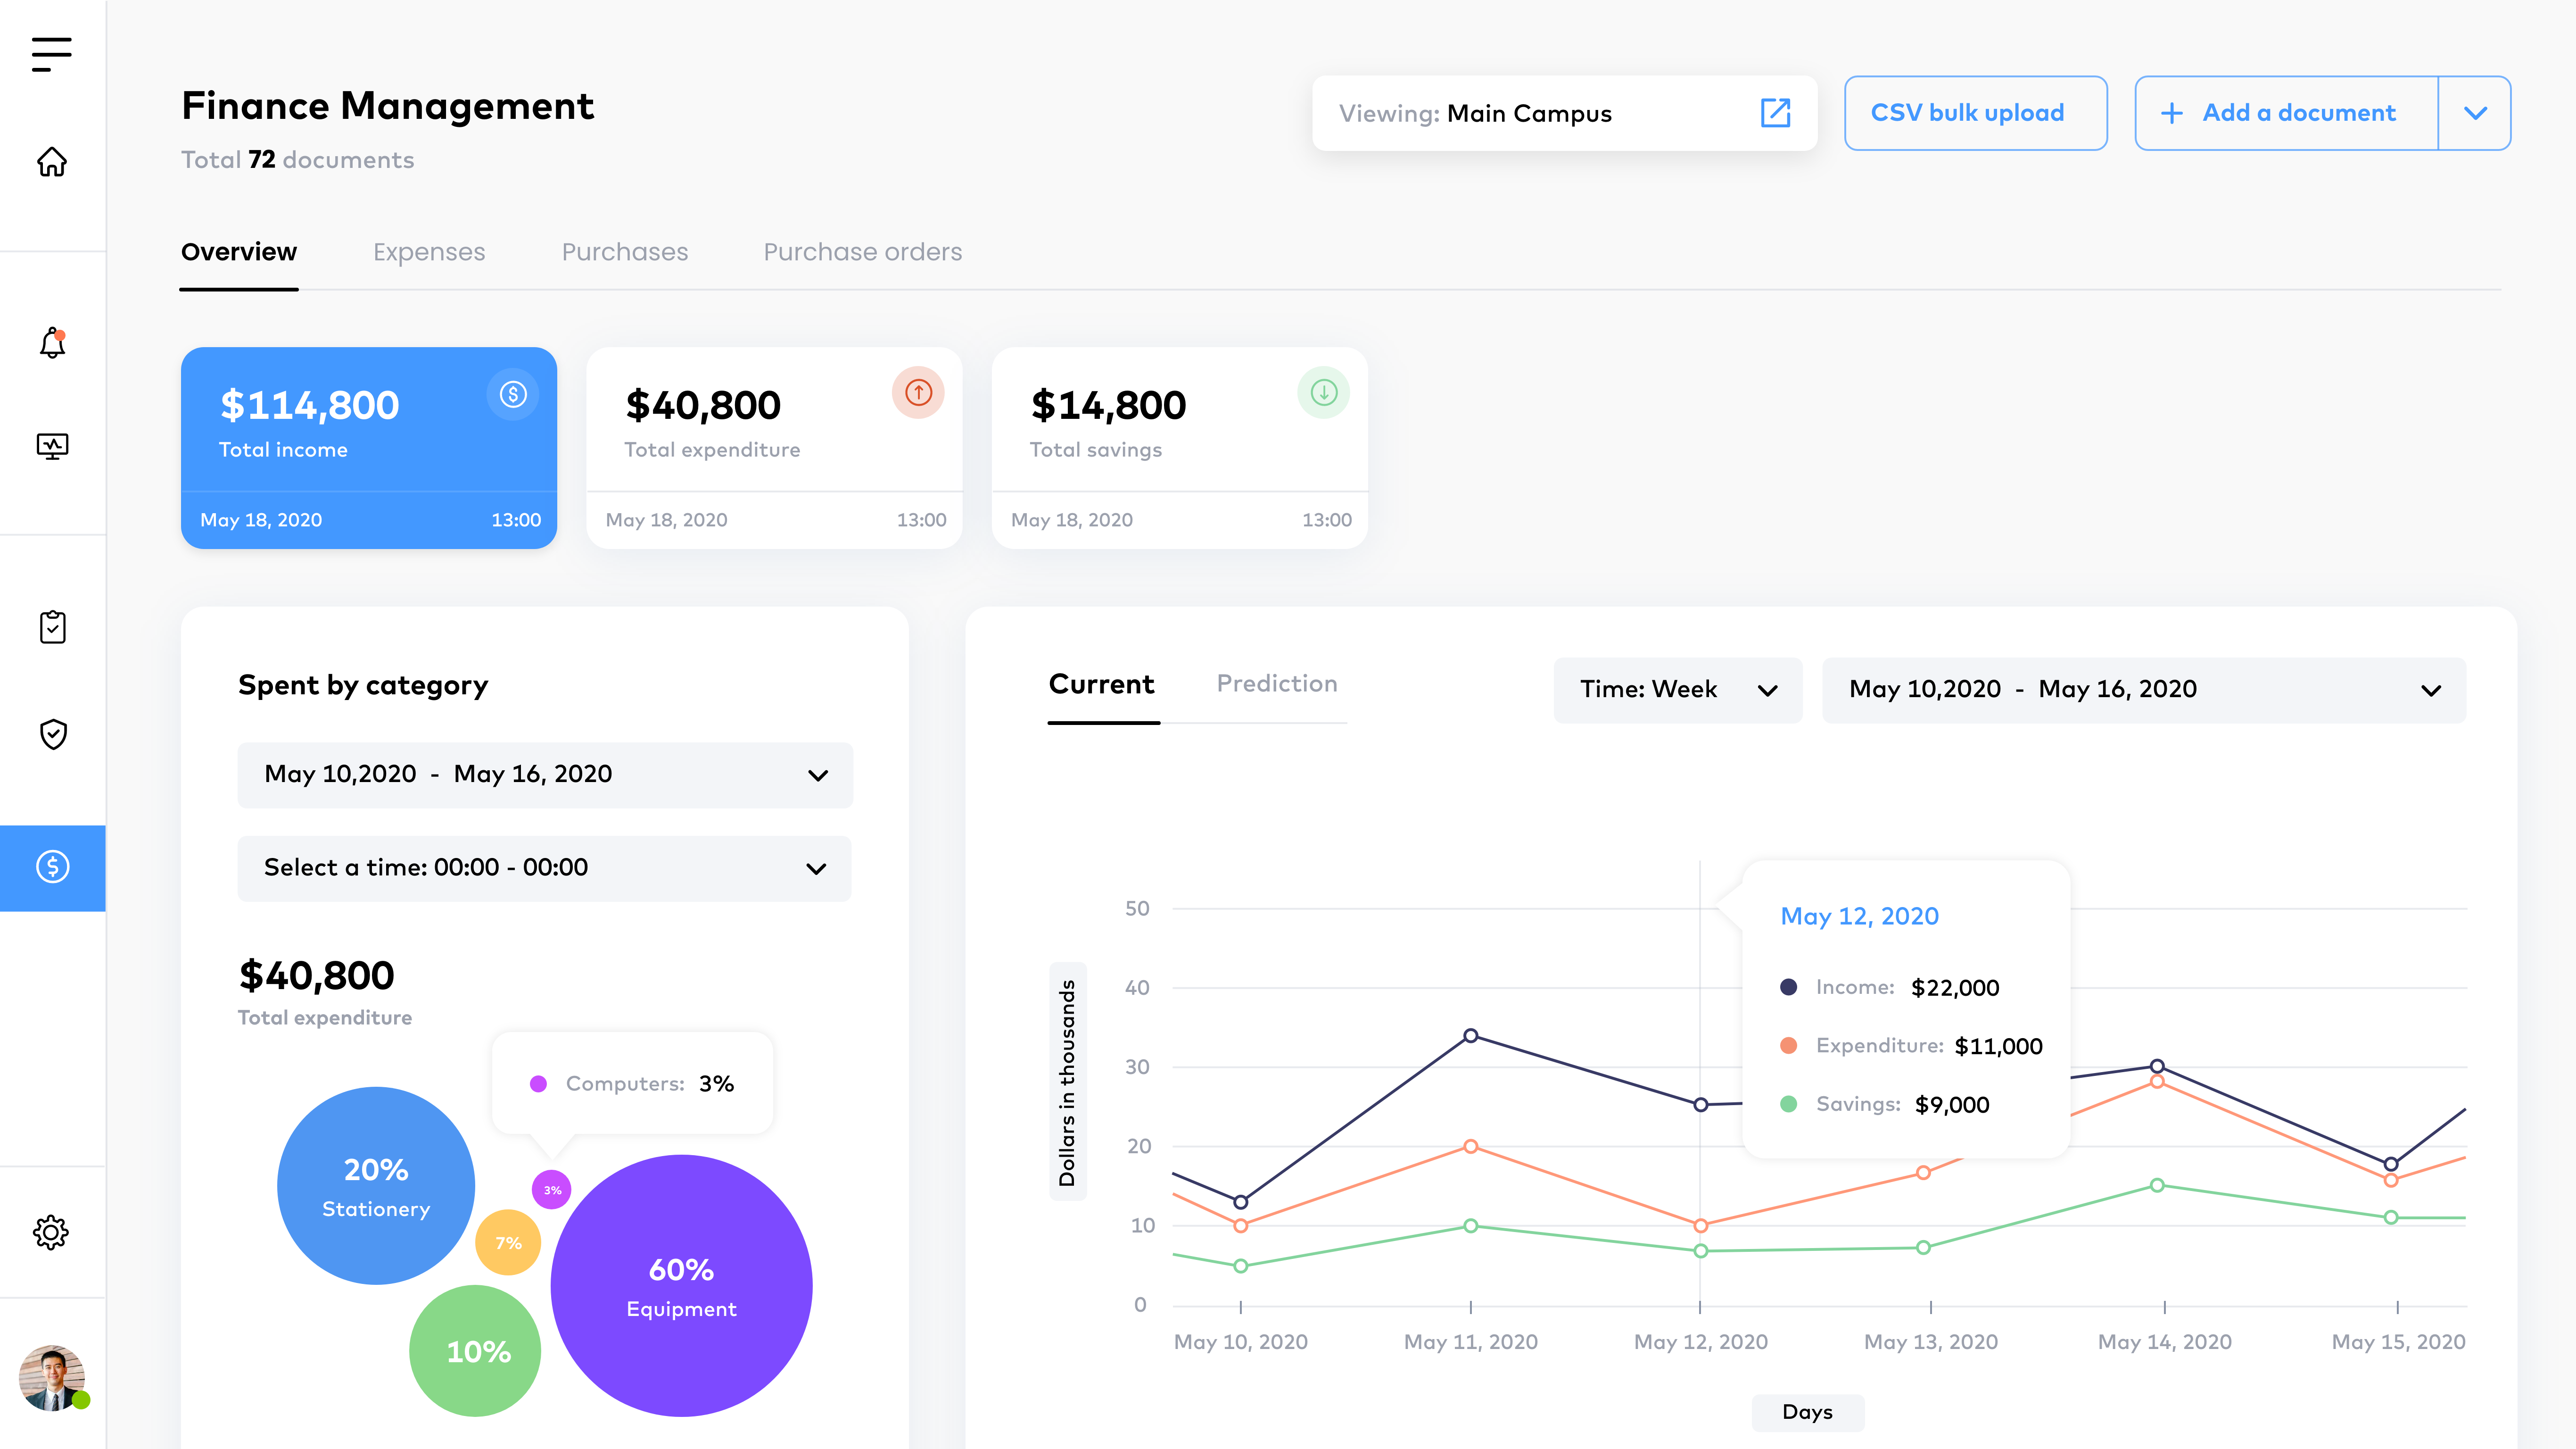Image resolution: width=2576 pixels, height=1449 pixels.
Task: Click the savings data point on May 14
Action: click(2157, 1185)
